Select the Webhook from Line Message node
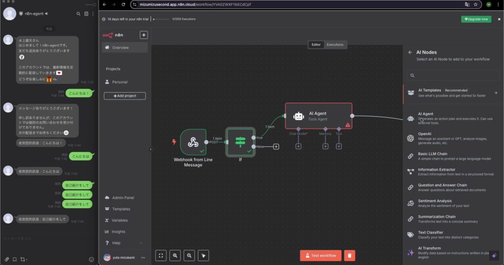Image resolution: width=504 pixels, height=265 pixels. [x=193, y=142]
